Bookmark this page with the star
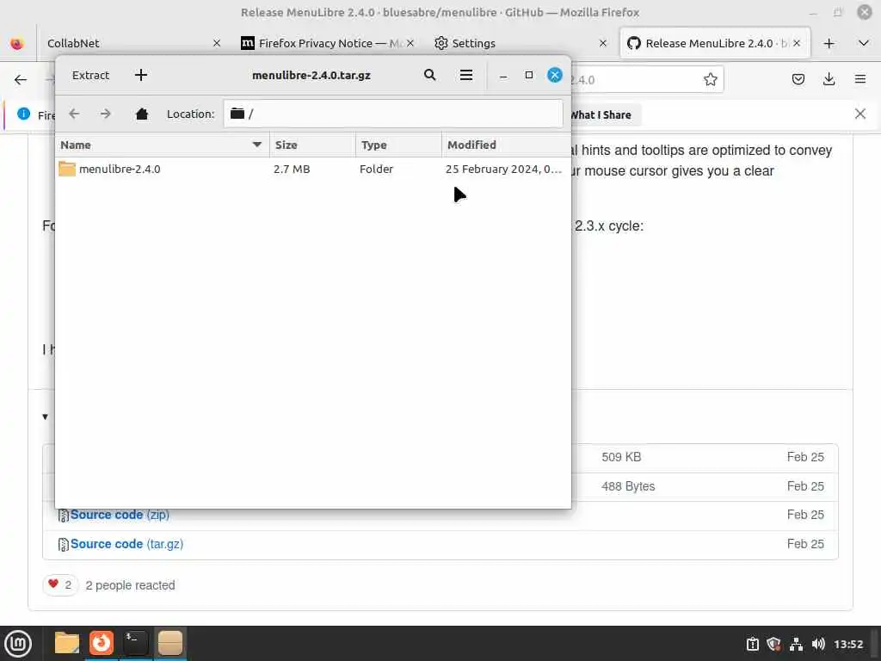This screenshot has height=661, width=881. pyautogui.click(x=710, y=79)
